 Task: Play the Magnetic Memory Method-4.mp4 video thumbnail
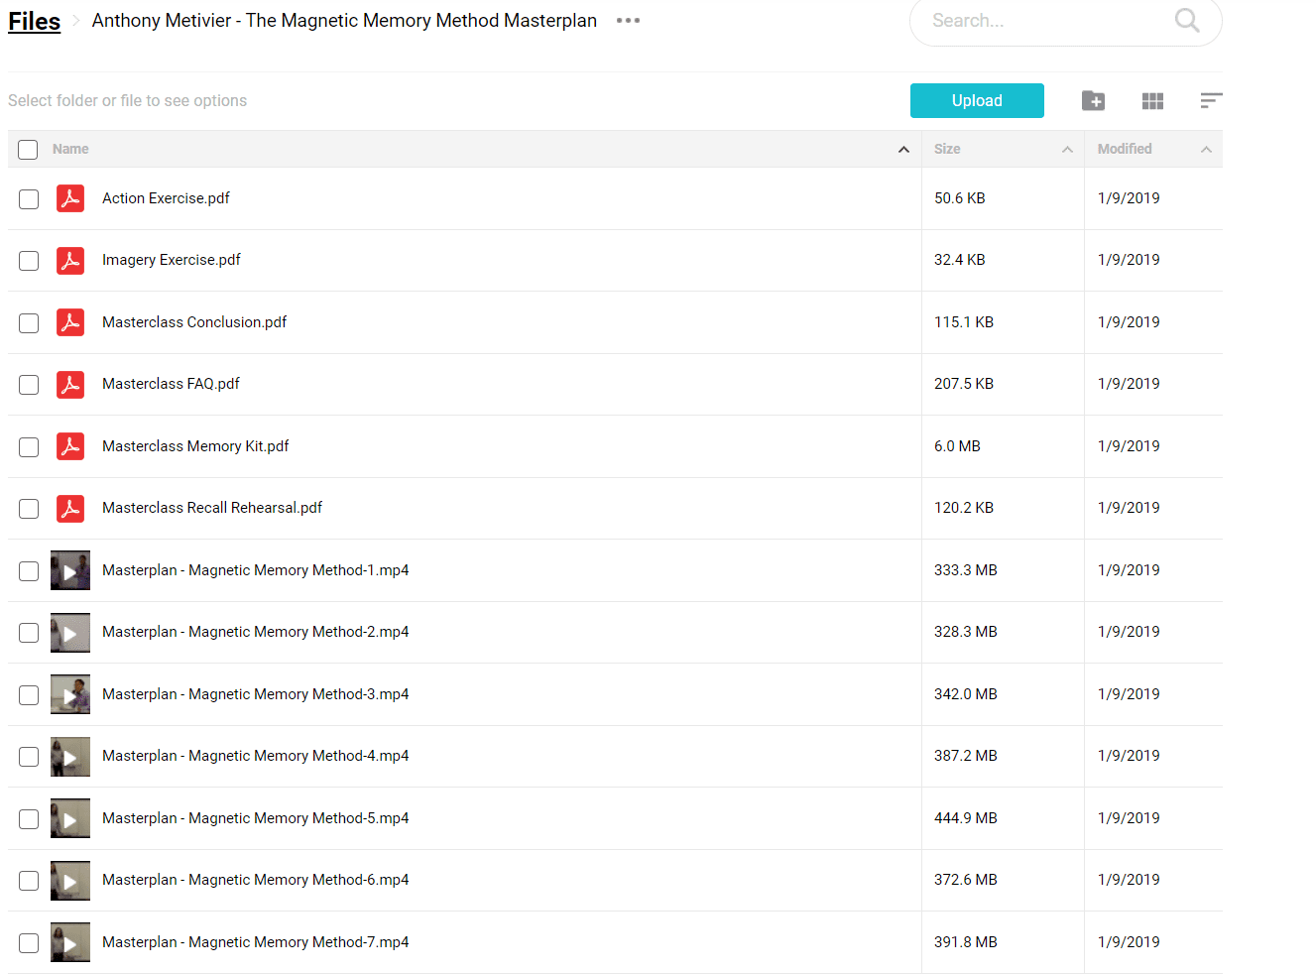(70, 756)
